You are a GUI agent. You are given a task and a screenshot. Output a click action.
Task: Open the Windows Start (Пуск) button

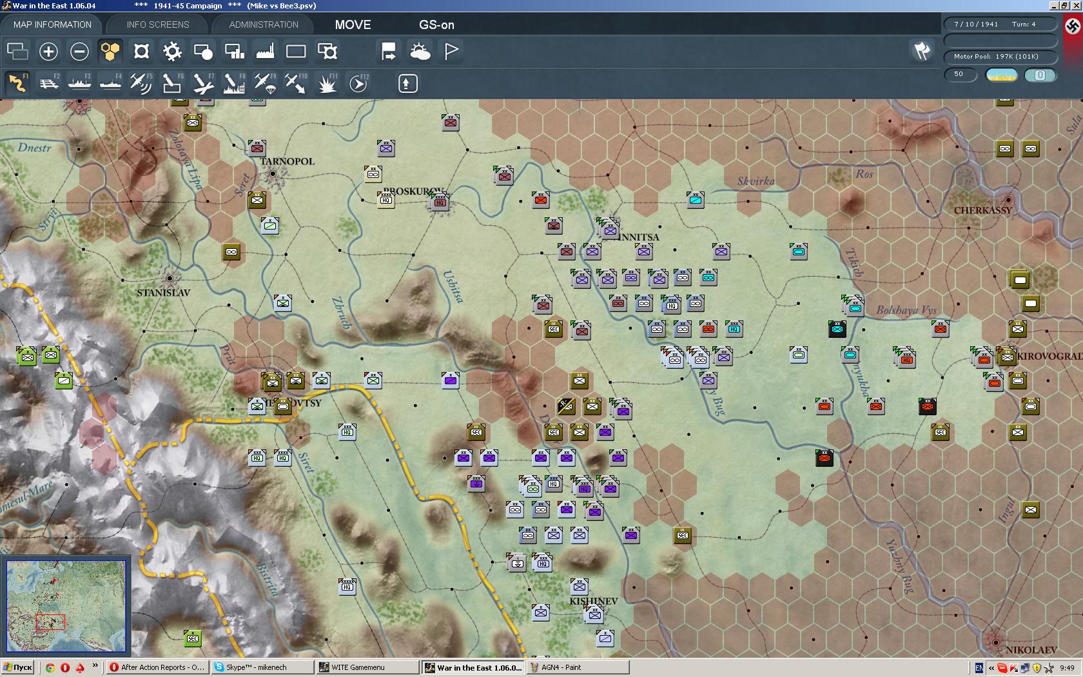pos(17,667)
